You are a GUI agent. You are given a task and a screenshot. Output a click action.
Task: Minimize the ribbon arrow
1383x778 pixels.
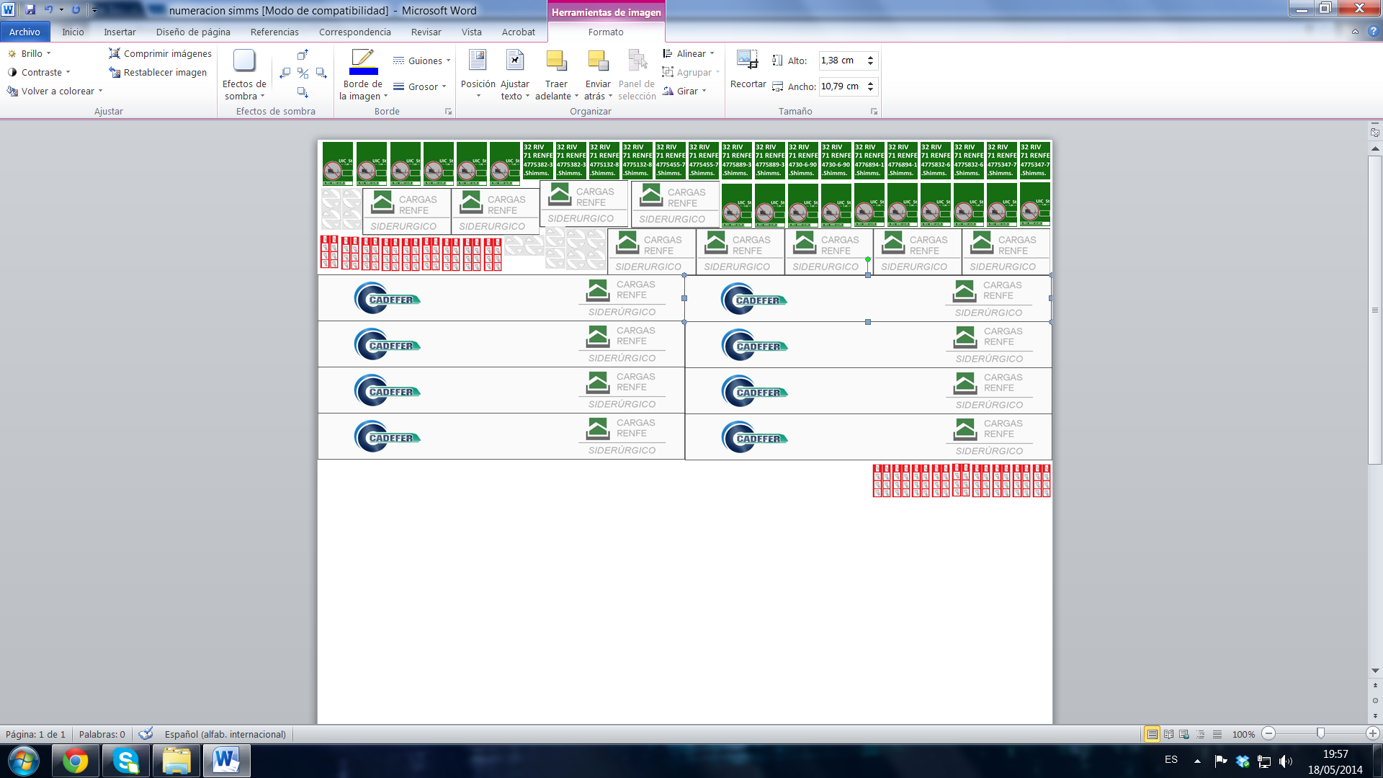click(1355, 32)
